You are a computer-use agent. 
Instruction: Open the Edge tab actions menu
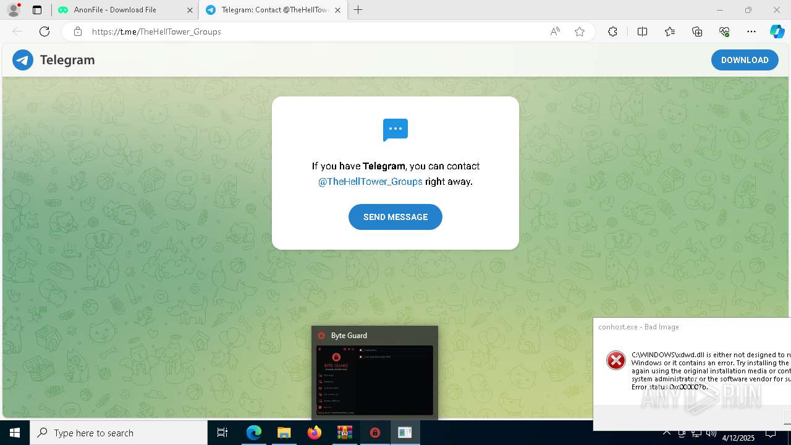coord(37,10)
